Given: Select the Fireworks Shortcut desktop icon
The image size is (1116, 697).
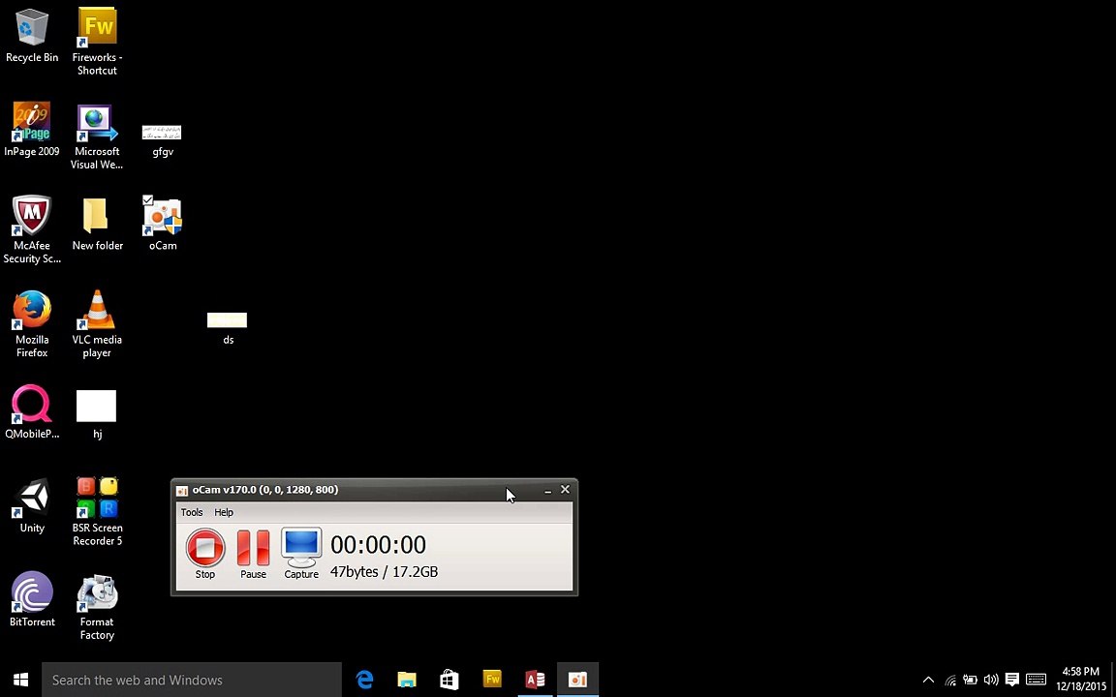Looking at the screenshot, I should click(97, 42).
